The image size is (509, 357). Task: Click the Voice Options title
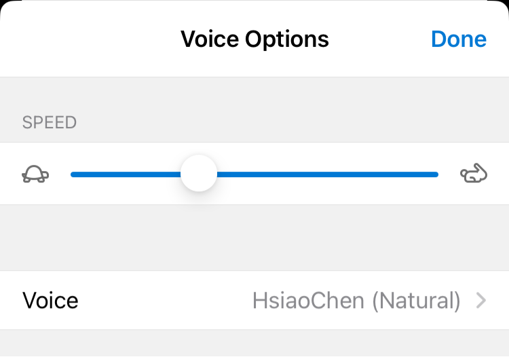254,39
